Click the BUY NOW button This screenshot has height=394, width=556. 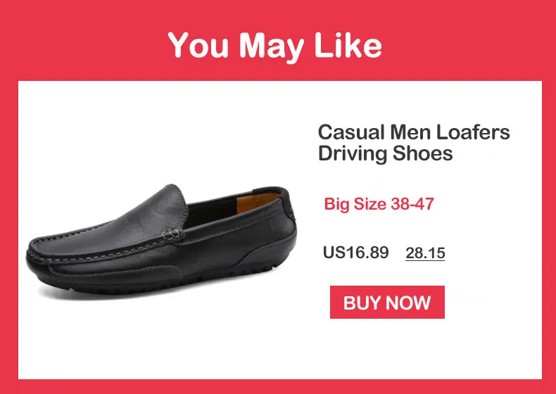pyautogui.click(x=387, y=302)
